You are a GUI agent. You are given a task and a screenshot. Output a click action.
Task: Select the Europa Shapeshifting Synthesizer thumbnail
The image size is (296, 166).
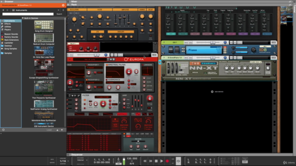[44, 68]
